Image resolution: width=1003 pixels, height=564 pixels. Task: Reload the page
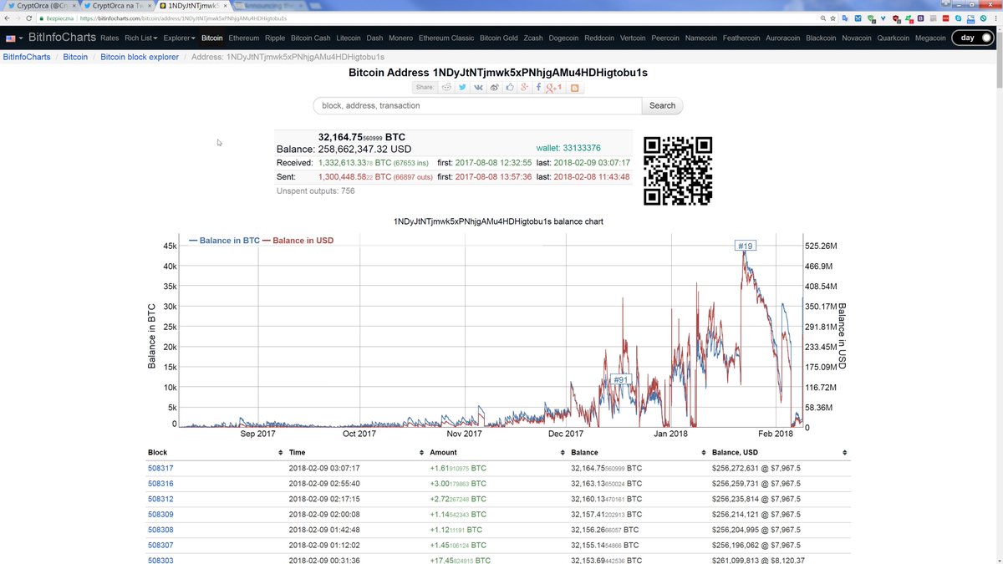(30, 18)
